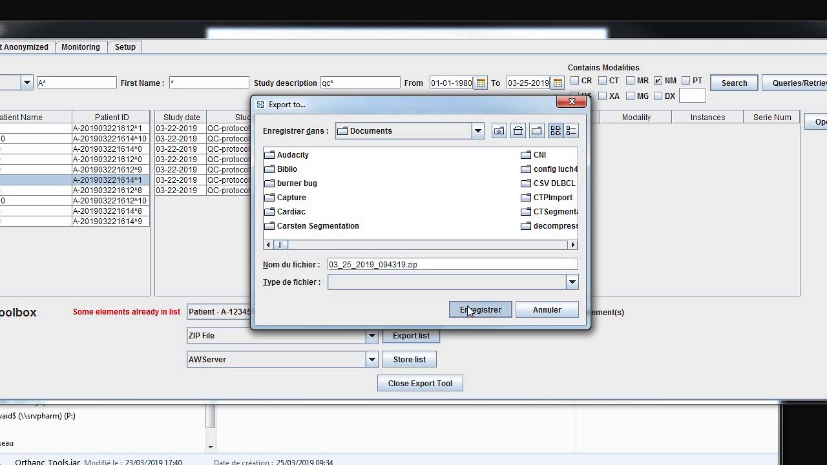Viewport: 827px width, 465px height.
Task: Click left arrow of file list scrollbar
Action: tap(269, 245)
